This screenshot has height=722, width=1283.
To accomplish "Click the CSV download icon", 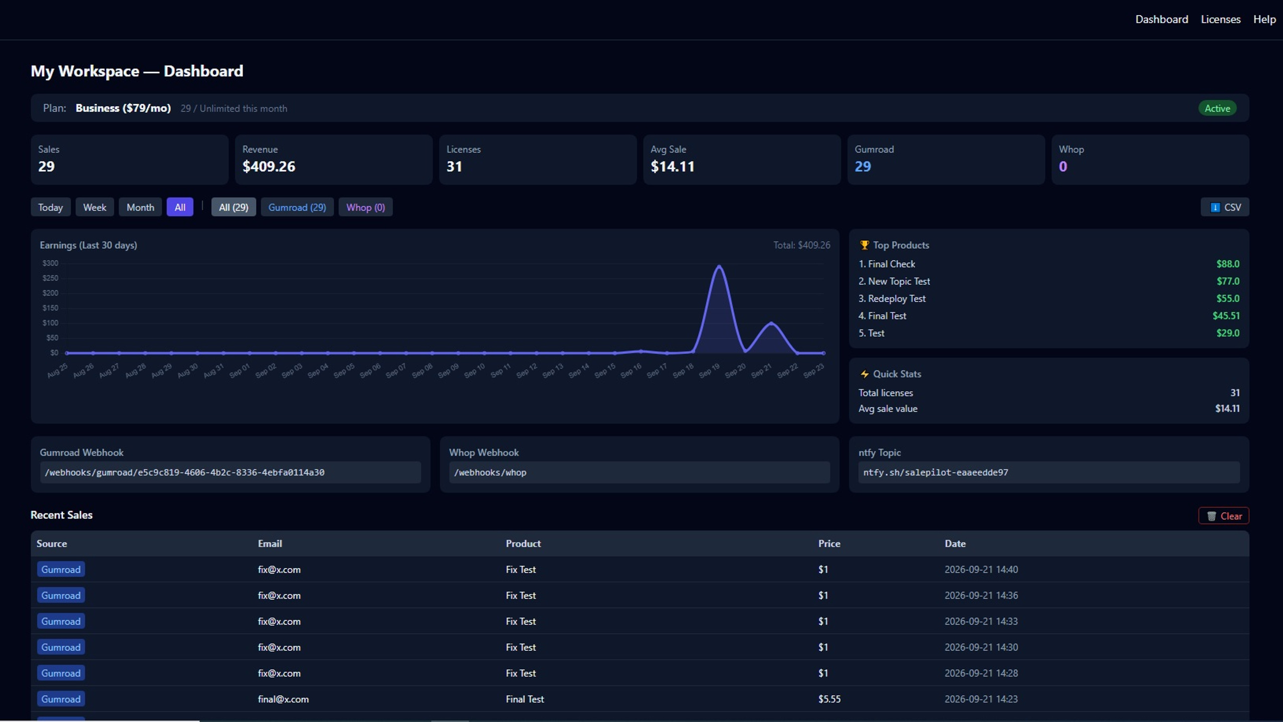I will (x=1215, y=207).
